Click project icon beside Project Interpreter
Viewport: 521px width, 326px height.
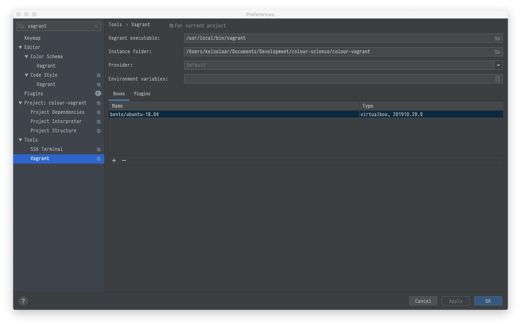[x=99, y=122]
